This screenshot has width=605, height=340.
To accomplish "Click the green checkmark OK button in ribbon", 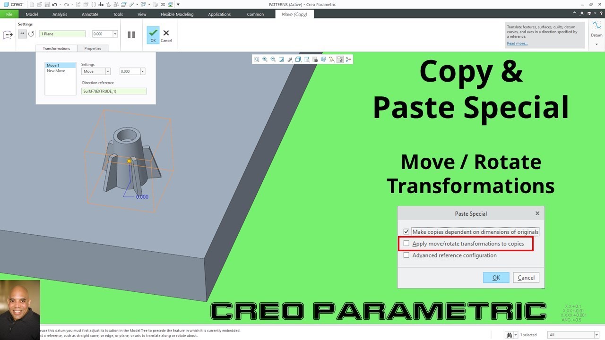I will point(153,35).
